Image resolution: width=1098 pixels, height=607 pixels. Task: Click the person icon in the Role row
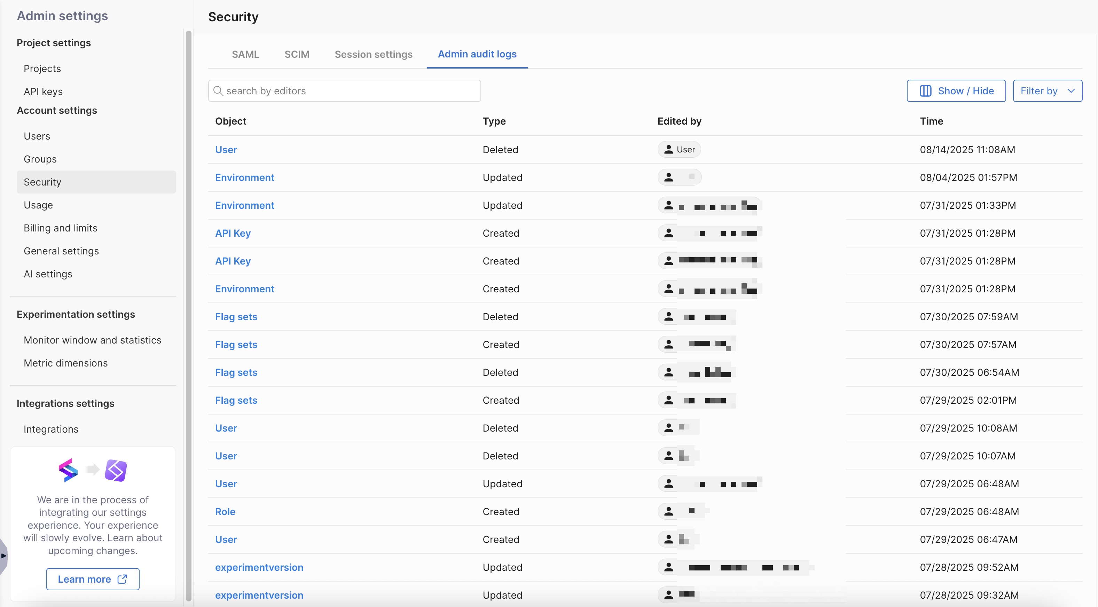pyautogui.click(x=669, y=511)
